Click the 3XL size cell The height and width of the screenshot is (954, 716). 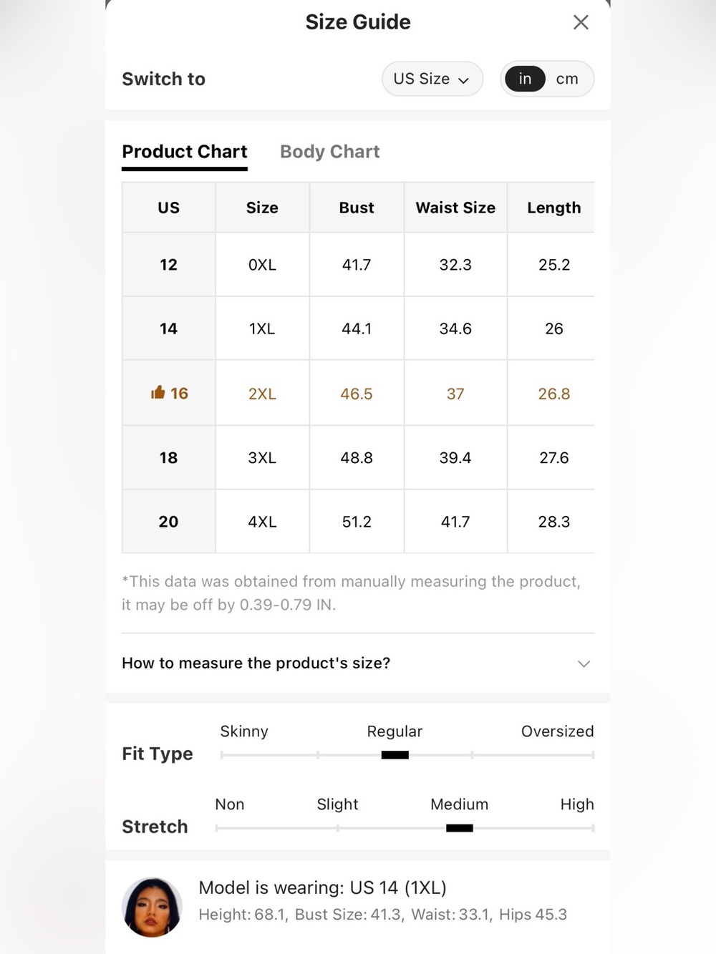262,457
